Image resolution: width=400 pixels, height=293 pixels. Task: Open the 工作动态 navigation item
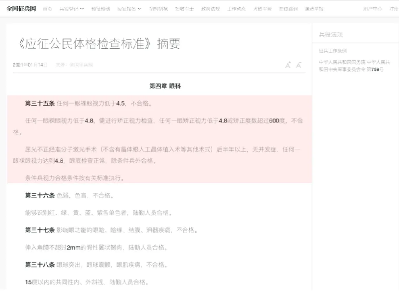(x=236, y=9)
